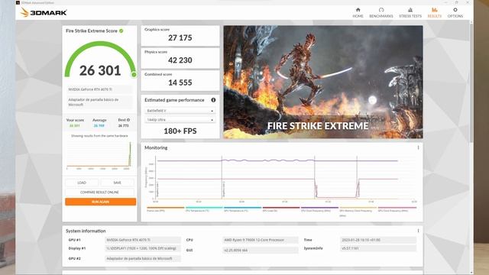Toggle the CPU Temperature legend
The image size is (489, 275).
click(204, 209)
